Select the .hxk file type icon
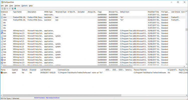188x100 pixels. pos(2,49)
